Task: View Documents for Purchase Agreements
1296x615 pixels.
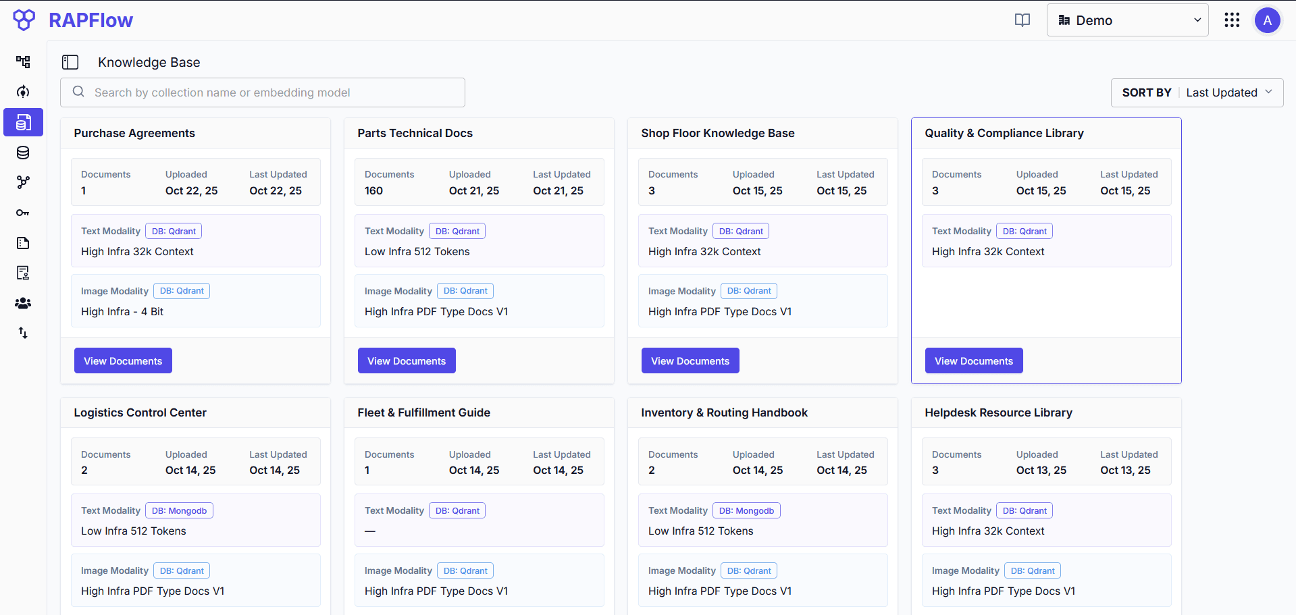Action: click(123, 360)
